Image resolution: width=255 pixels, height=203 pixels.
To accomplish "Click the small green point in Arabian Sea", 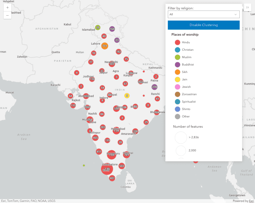I will (x=84, y=165).
